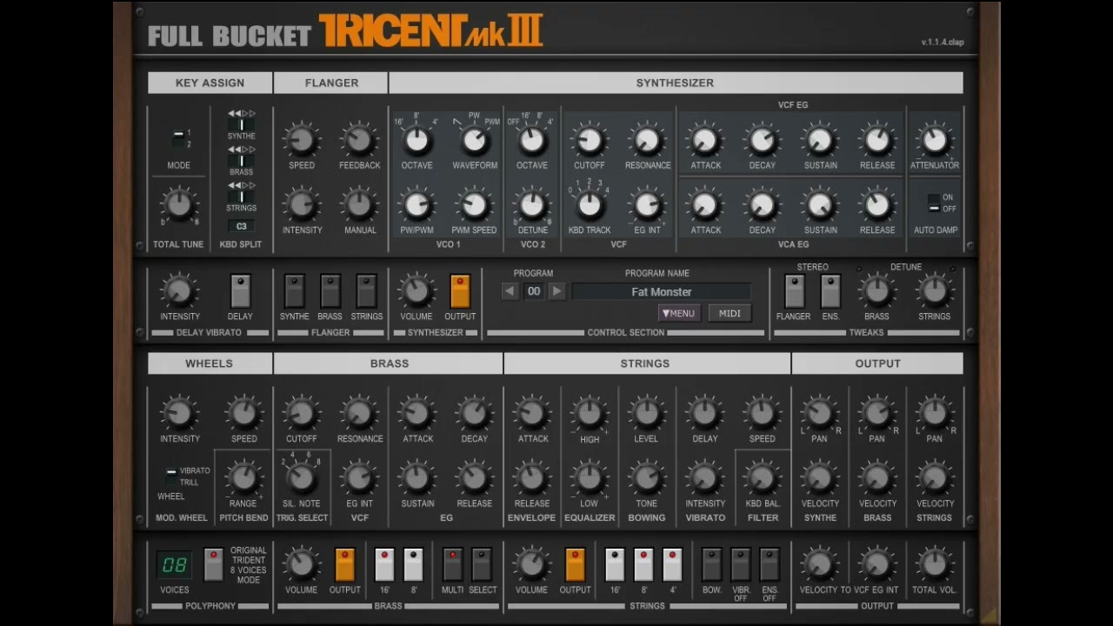
Task: Click the VCO 2 DETUNE knob
Action: point(532,205)
